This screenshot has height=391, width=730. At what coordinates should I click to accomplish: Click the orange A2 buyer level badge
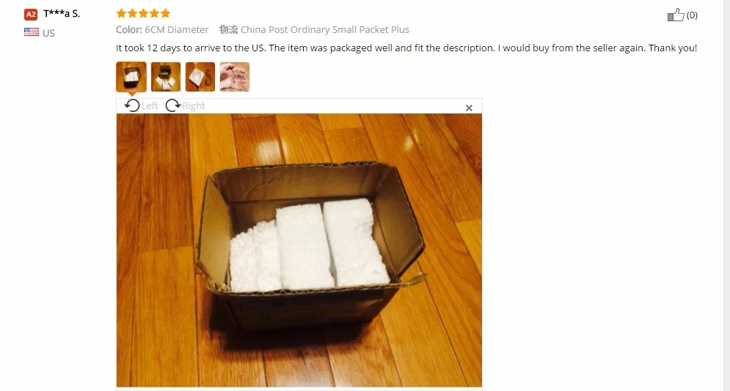pyautogui.click(x=31, y=15)
